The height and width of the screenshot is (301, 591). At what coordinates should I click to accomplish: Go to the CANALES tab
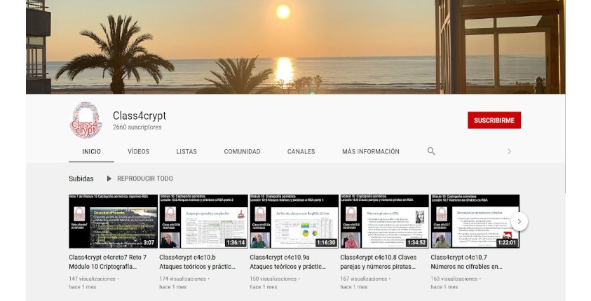(301, 151)
